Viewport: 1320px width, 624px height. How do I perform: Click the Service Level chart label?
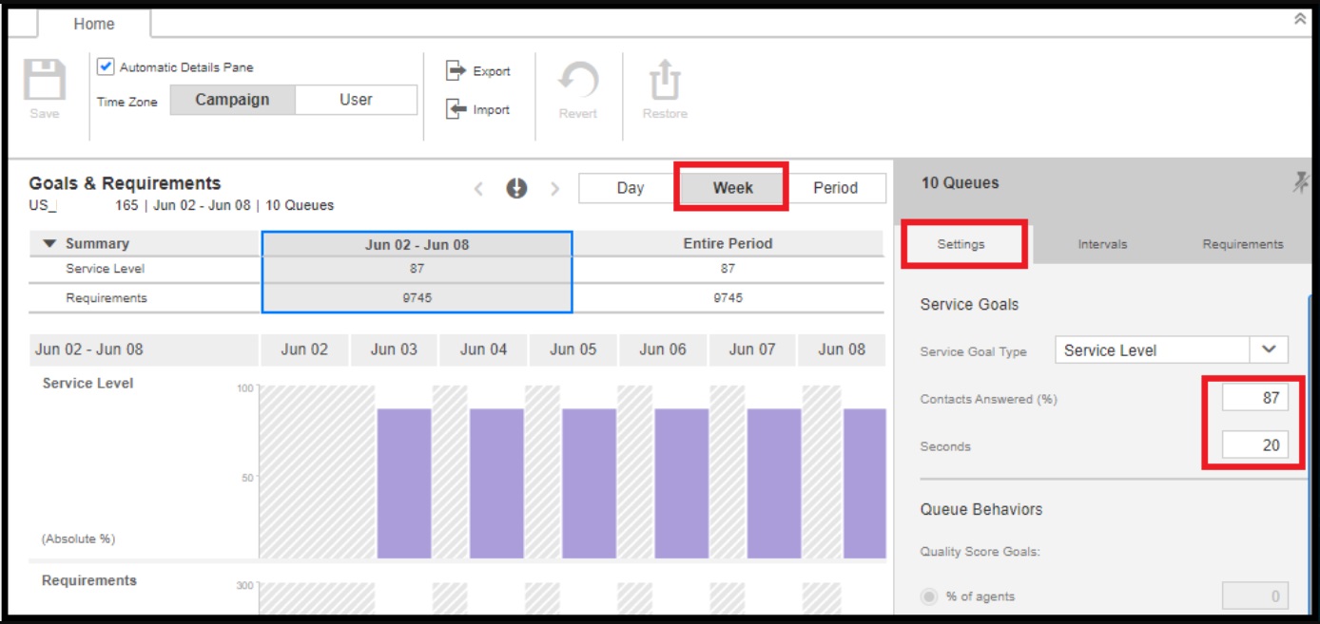pos(87,384)
